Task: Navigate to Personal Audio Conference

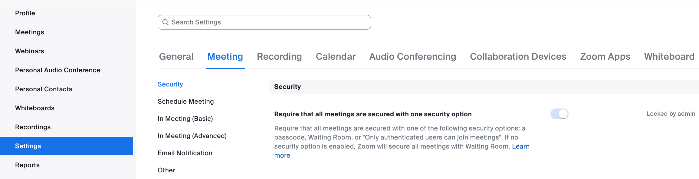Action: [x=57, y=70]
